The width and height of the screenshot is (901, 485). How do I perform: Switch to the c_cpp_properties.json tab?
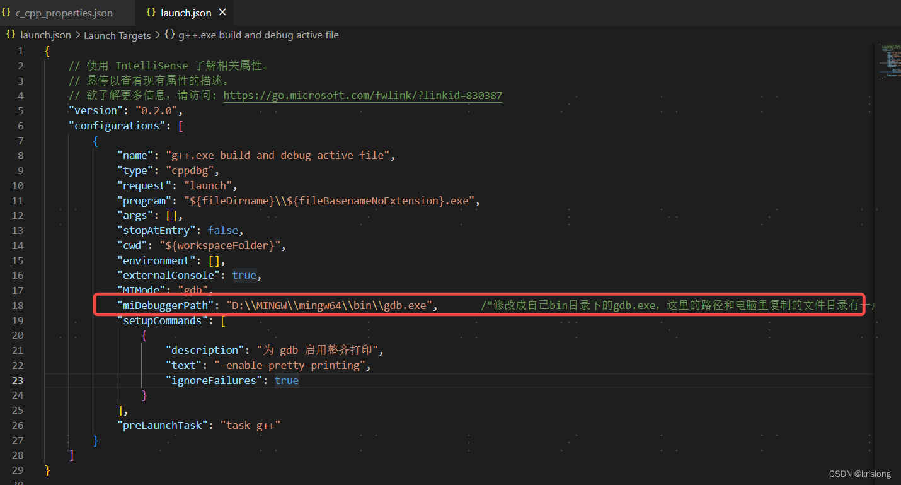click(x=67, y=13)
